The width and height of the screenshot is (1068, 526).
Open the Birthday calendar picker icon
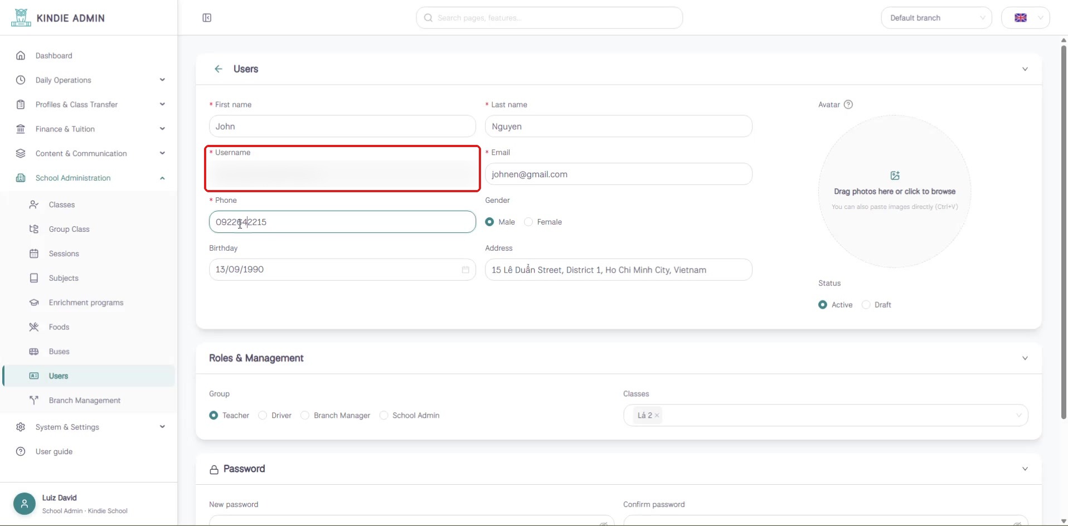click(x=465, y=270)
